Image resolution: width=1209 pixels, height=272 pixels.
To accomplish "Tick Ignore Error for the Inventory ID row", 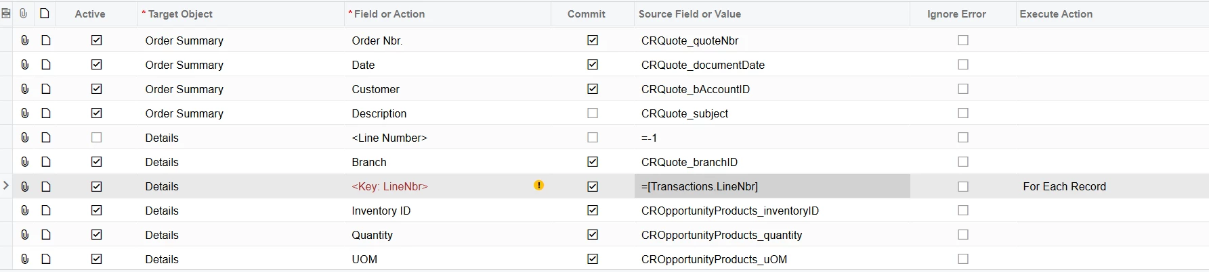I will click(963, 211).
